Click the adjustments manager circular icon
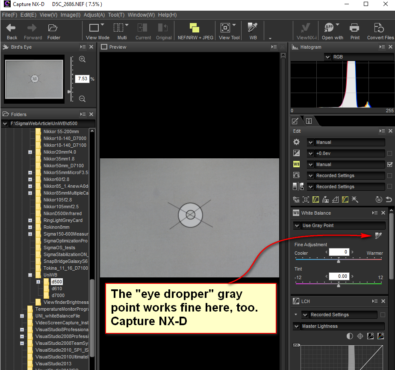Screen dimensions: 395x370 click(x=379, y=200)
